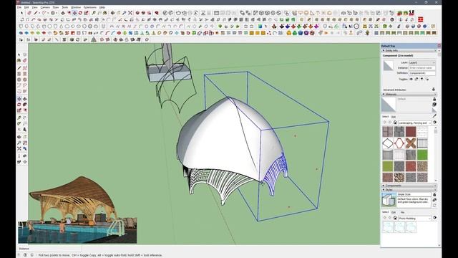The width and height of the screenshot is (458, 258).
Task: Pick the Eraser tool in top toolbar
Action: [x=29, y=13]
